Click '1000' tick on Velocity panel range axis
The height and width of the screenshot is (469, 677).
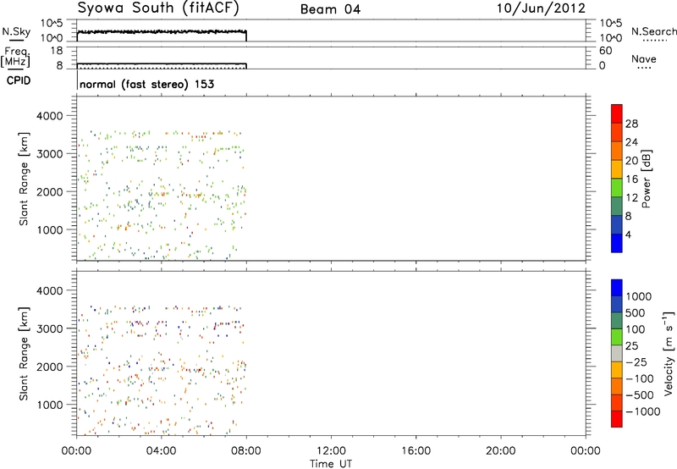pyautogui.click(x=49, y=405)
